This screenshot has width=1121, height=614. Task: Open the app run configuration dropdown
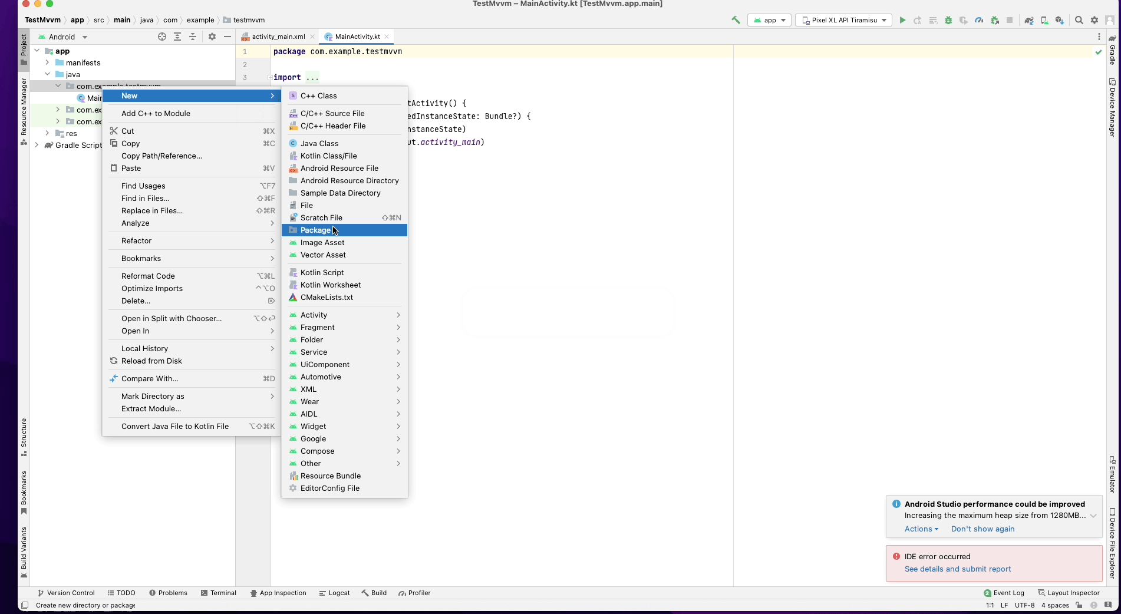769,20
